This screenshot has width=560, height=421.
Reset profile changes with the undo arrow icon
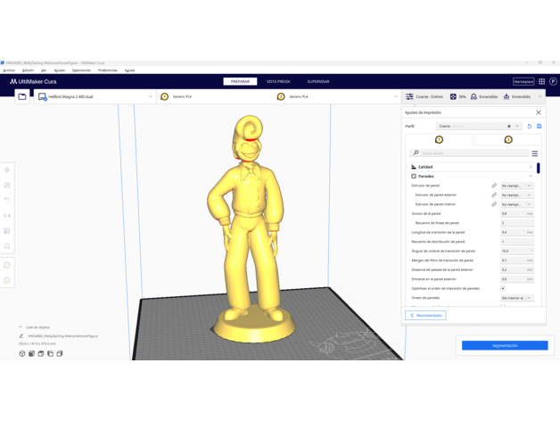(530, 127)
